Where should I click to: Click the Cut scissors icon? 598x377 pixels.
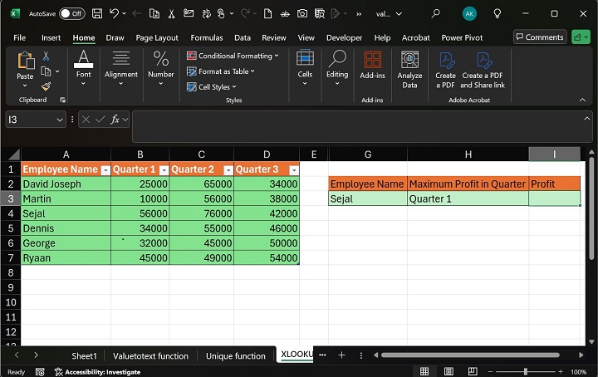coord(47,56)
